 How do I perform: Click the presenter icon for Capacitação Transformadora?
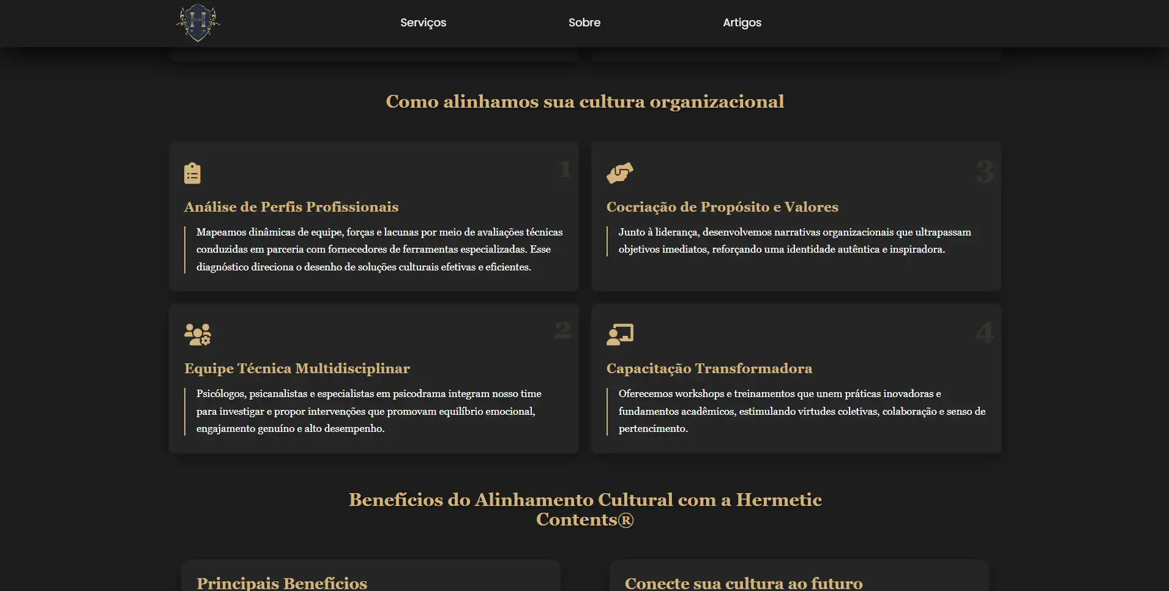[x=619, y=335]
